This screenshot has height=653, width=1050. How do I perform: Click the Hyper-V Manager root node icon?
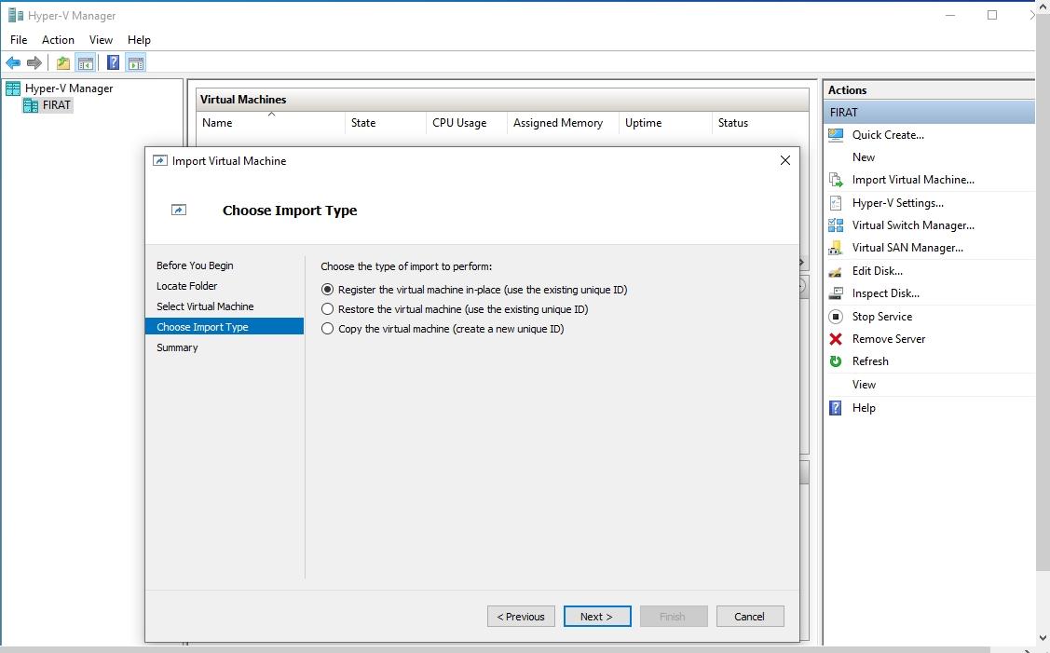click(13, 88)
